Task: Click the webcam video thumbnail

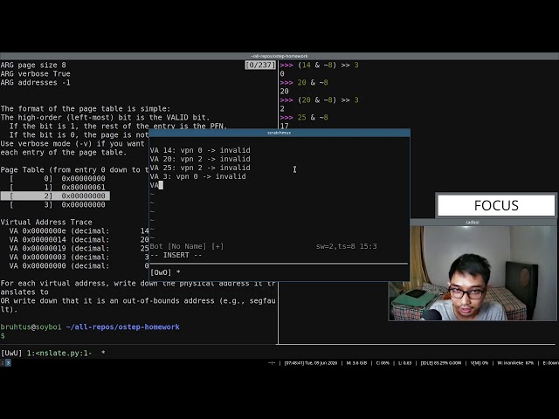Action: click(x=473, y=273)
